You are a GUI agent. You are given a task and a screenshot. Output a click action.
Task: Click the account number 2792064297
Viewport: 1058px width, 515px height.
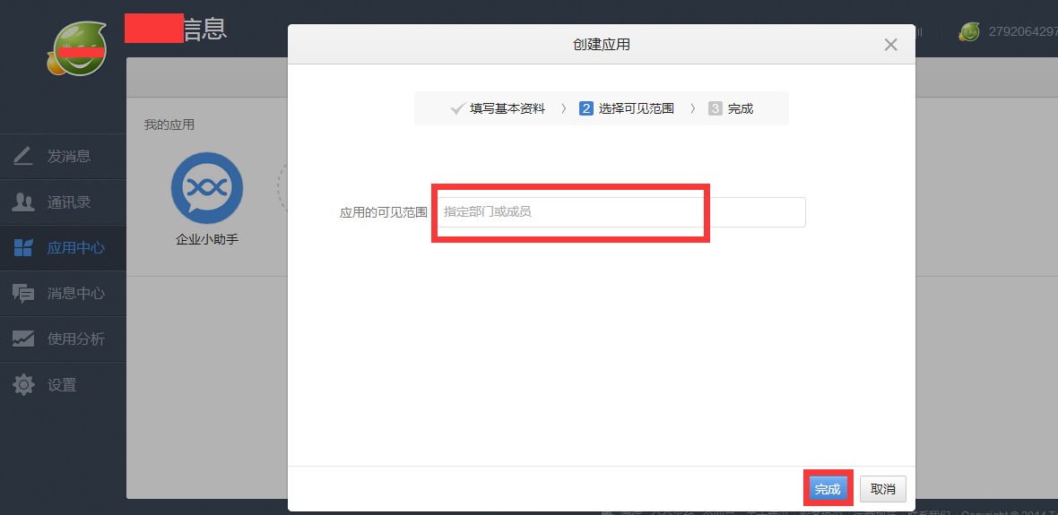pos(1022,32)
